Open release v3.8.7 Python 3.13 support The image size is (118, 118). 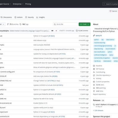107,105
